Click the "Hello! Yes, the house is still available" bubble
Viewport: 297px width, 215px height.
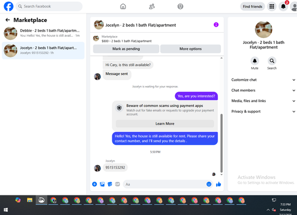(165, 138)
